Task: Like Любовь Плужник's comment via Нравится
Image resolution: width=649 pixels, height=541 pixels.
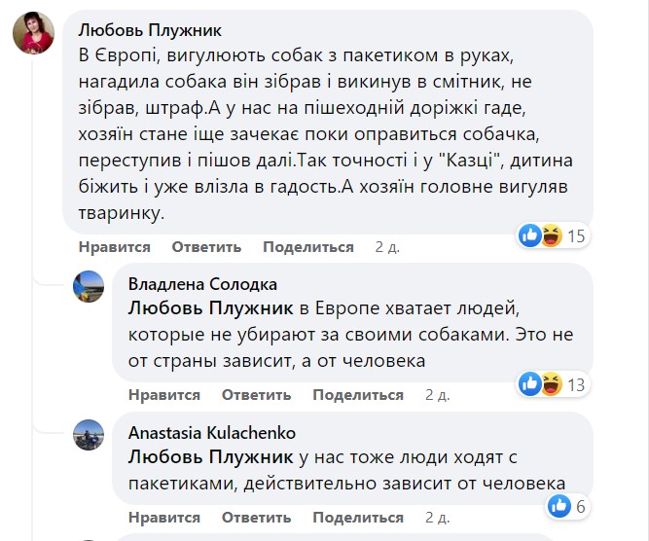Action: (114, 247)
